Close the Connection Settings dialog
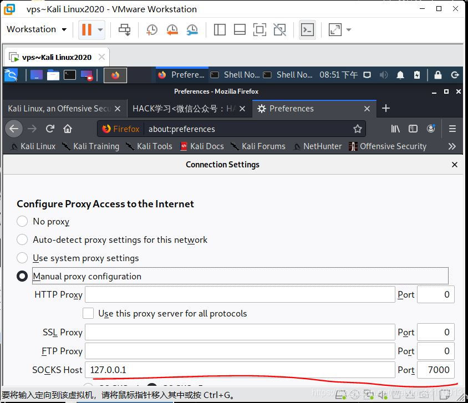The image size is (468, 403). [455, 165]
